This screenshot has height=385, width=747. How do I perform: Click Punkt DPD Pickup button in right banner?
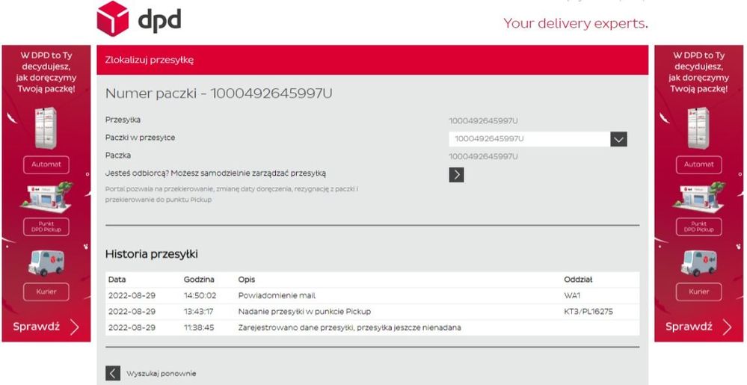[699, 227]
